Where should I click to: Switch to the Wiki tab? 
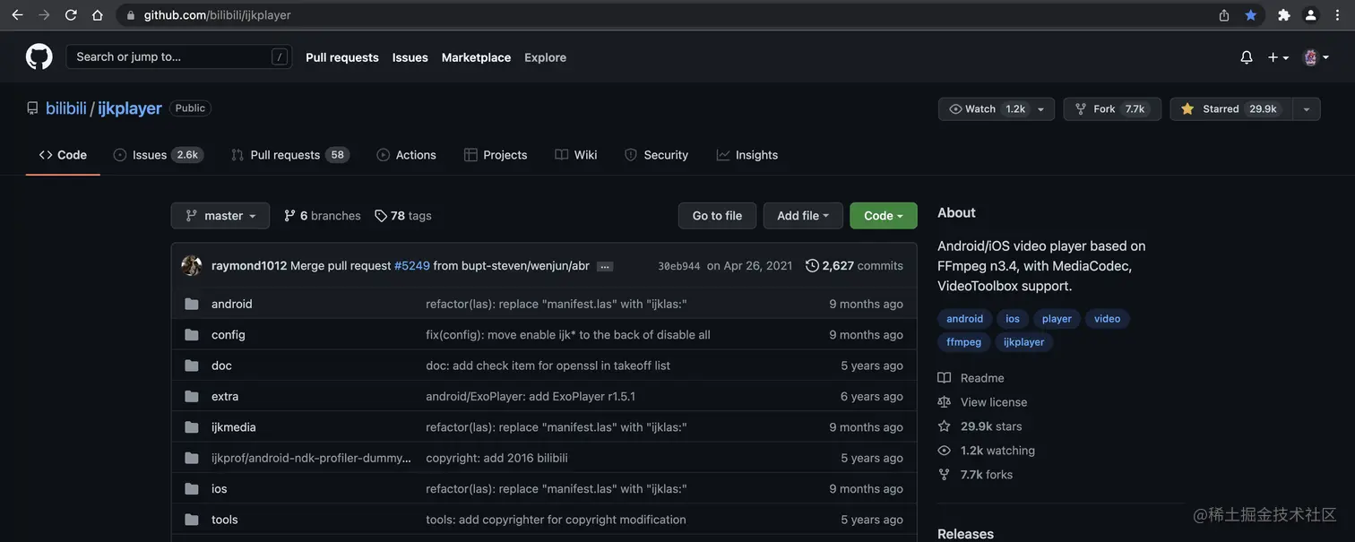pyautogui.click(x=576, y=155)
